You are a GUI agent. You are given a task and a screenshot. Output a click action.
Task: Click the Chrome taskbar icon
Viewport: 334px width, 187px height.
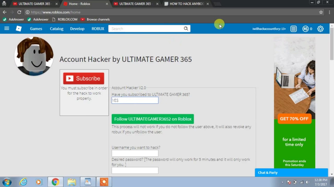(x=55, y=182)
